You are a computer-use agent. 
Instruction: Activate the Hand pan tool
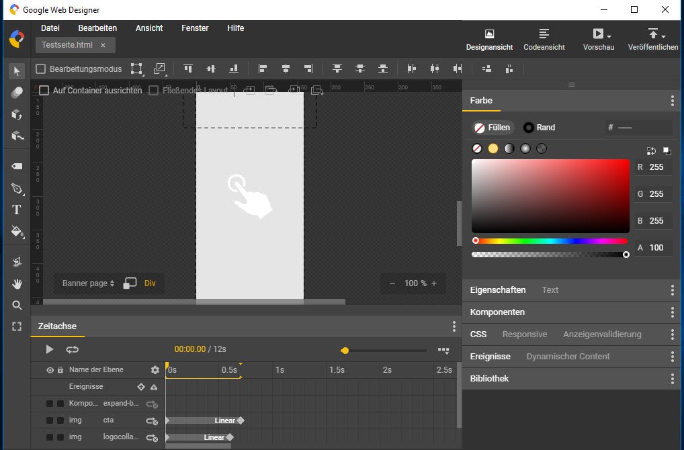17,284
